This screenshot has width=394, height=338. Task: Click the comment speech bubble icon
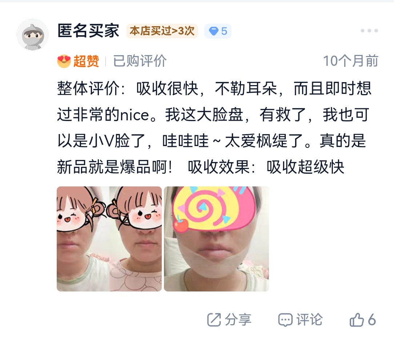[x=285, y=320]
